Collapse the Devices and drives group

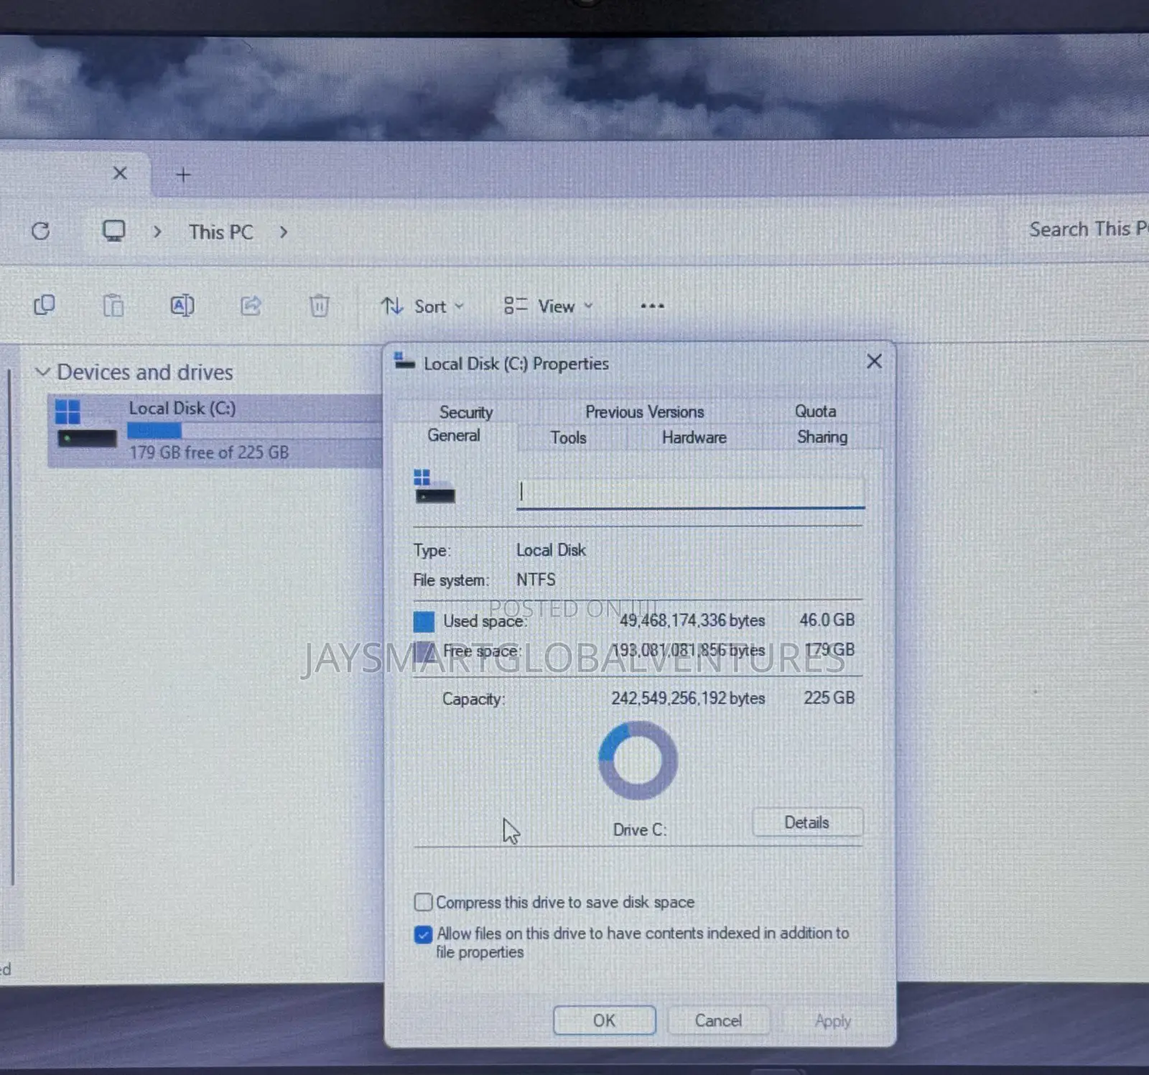42,372
